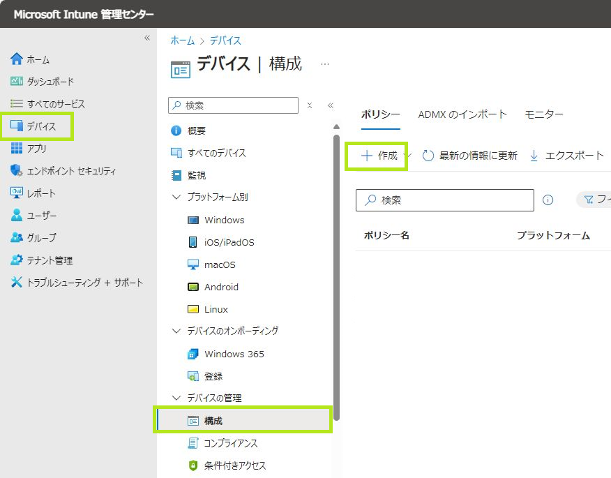Click the 概要 info icon
The width and height of the screenshot is (611, 478).
pos(176,130)
